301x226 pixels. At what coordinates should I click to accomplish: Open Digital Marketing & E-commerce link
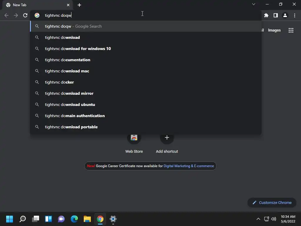pyautogui.click(x=188, y=166)
